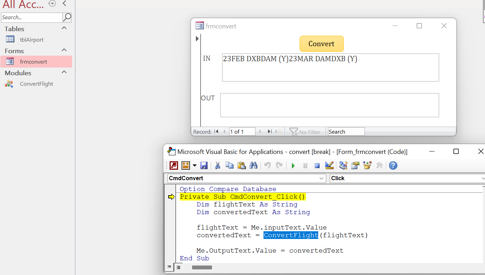
Task: Open the tblAirport table
Action: click(32, 40)
